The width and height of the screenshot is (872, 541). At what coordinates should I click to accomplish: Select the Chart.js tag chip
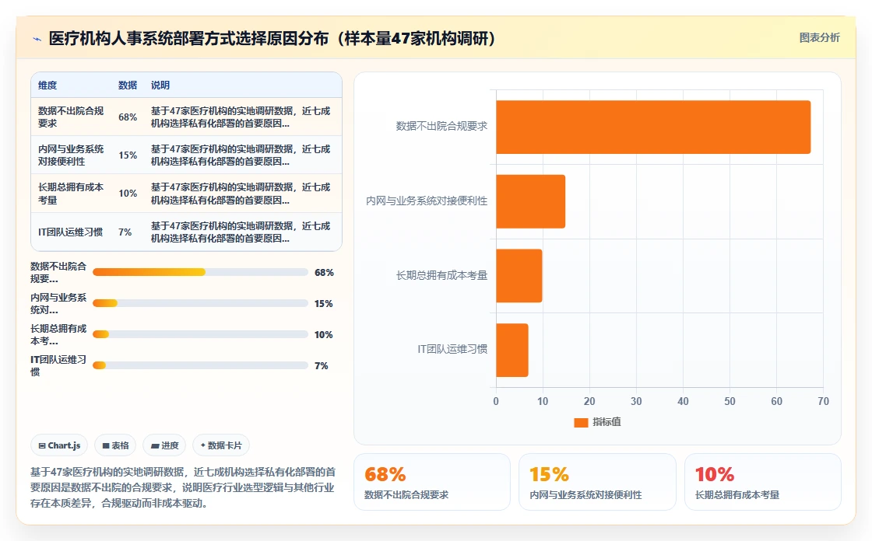[x=59, y=445]
